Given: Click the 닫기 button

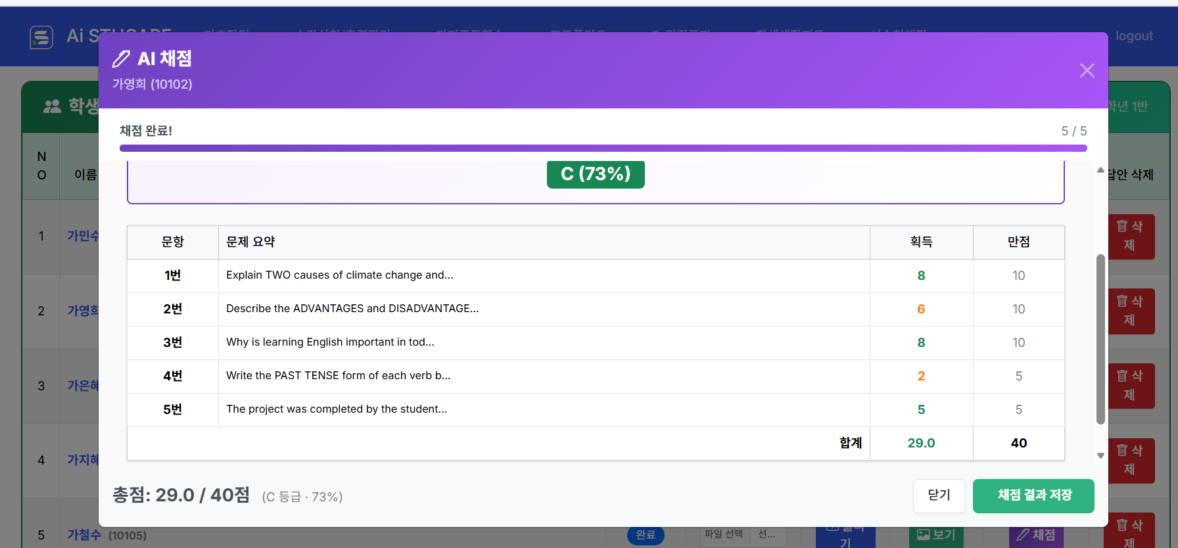Looking at the screenshot, I should point(939,495).
